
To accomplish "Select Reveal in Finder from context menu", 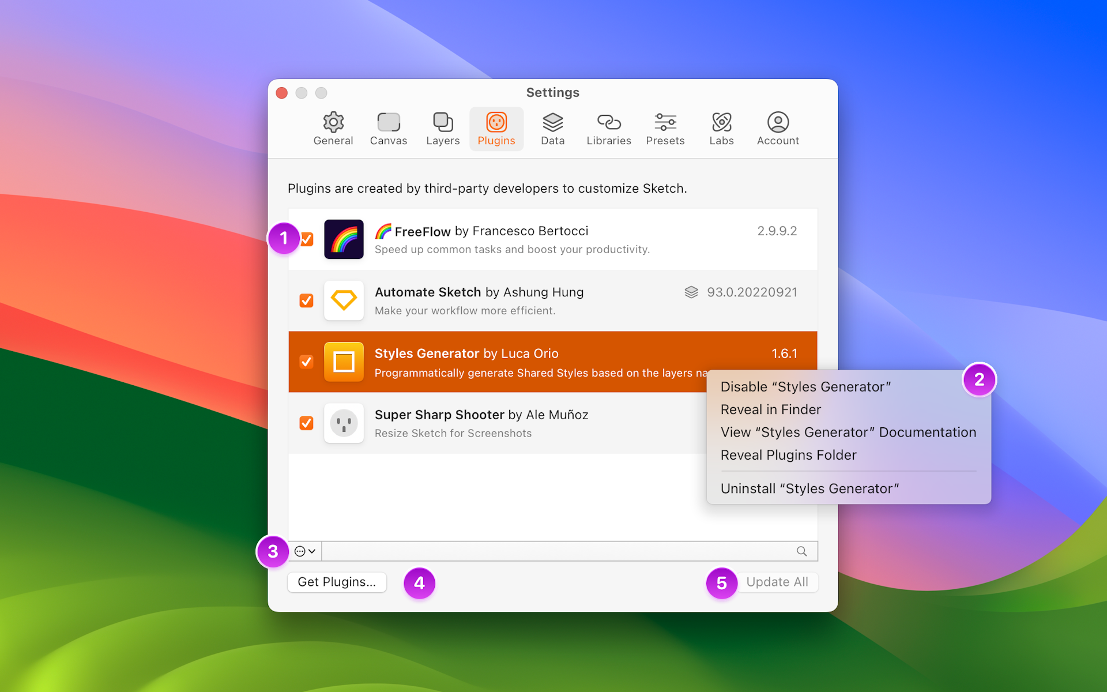I will tap(849, 409).
